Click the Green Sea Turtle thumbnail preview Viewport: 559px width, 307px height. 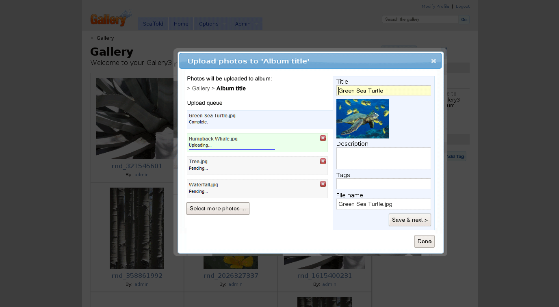click(363, 119)
